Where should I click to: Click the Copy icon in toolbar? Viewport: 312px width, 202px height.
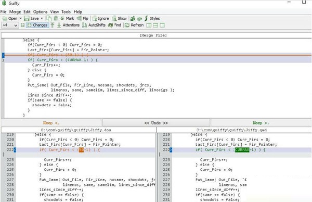click(49, 19)
